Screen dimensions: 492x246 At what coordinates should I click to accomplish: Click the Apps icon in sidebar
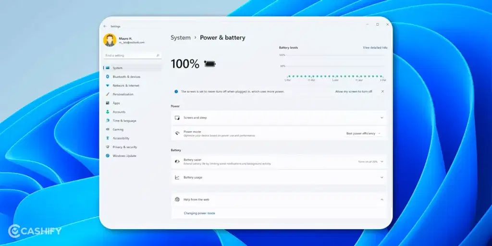pos(107,103)
